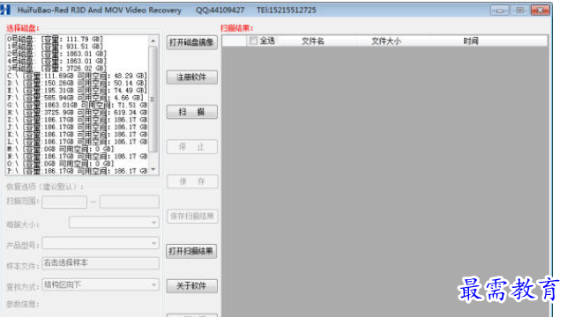Screen dimensions: 567x317
Task: Open the 产品型号 product model dropdown
Action: tap(101, 243)
